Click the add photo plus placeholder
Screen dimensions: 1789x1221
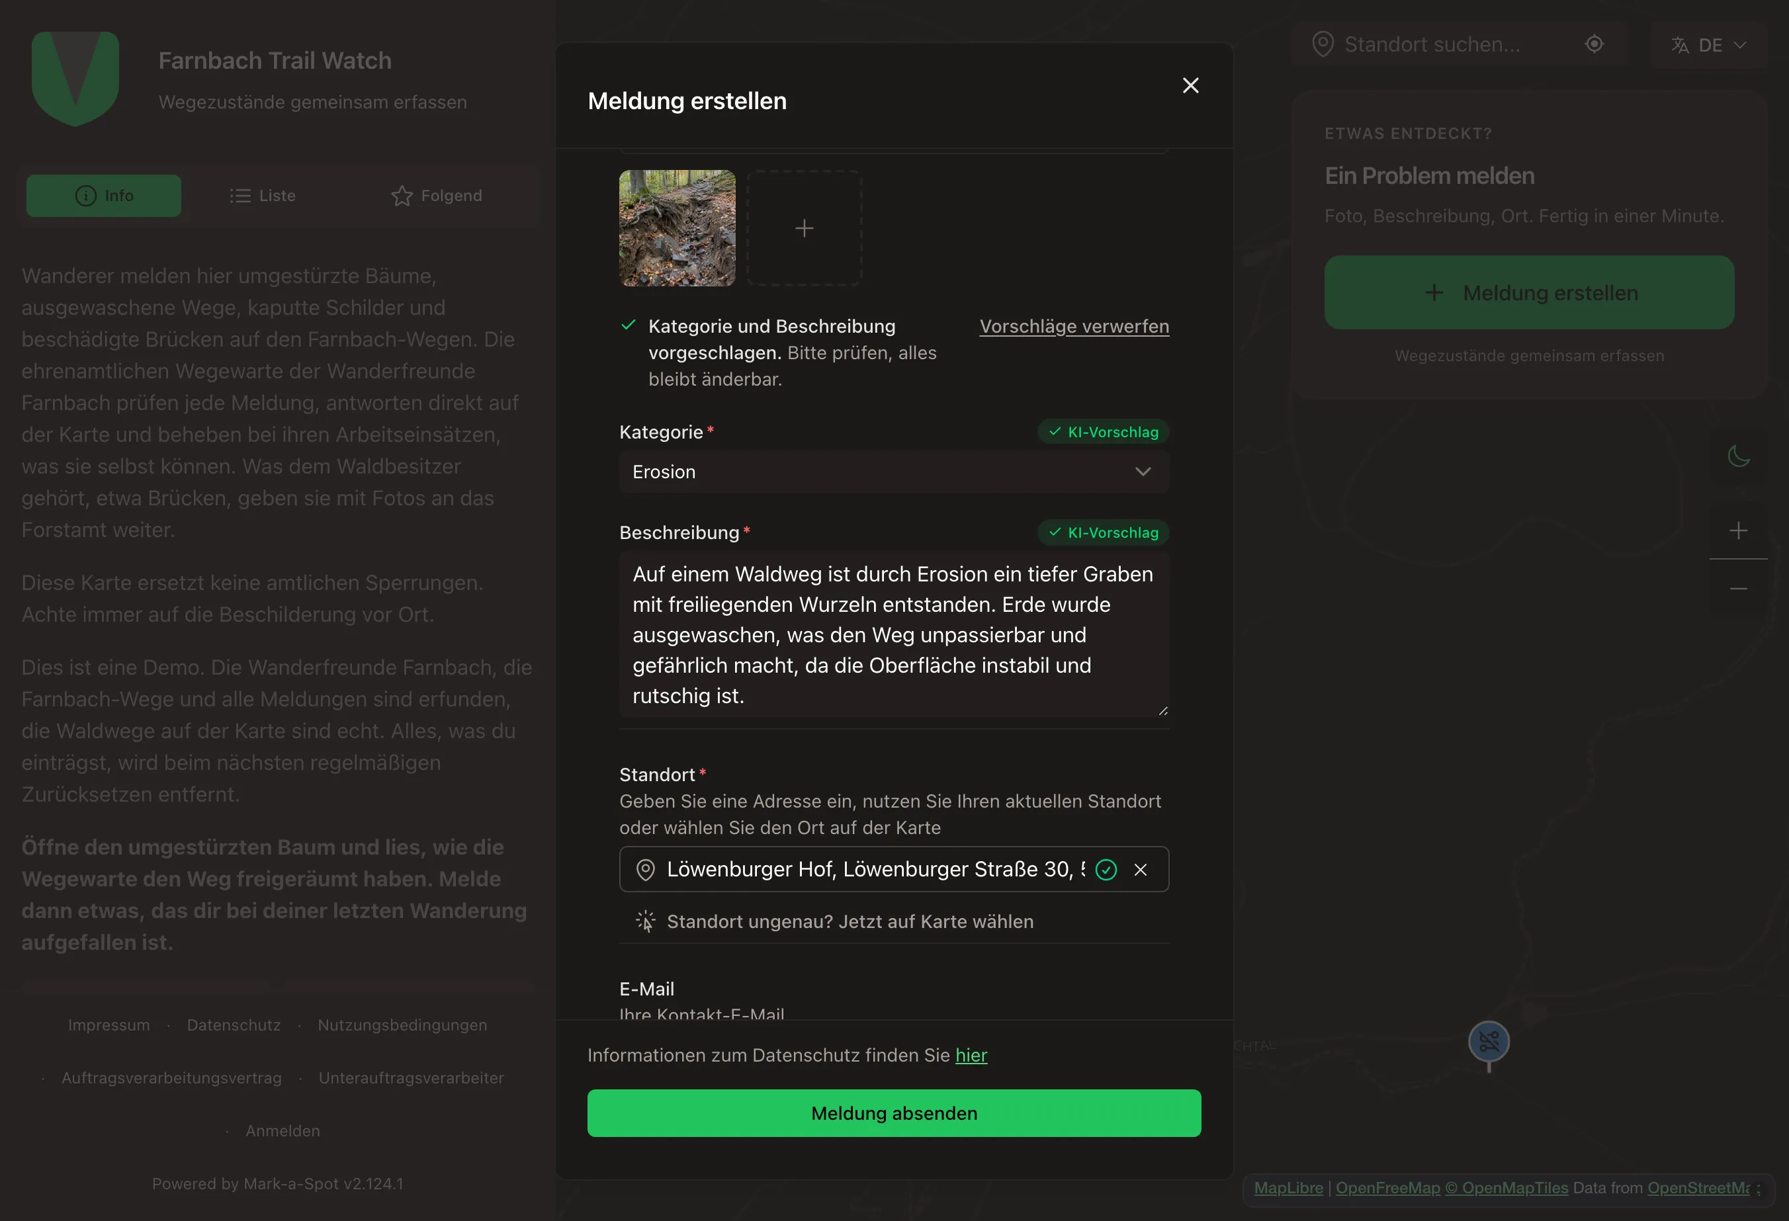[x=804, y=228]
